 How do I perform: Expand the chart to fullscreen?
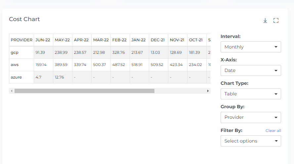(276, 20)
